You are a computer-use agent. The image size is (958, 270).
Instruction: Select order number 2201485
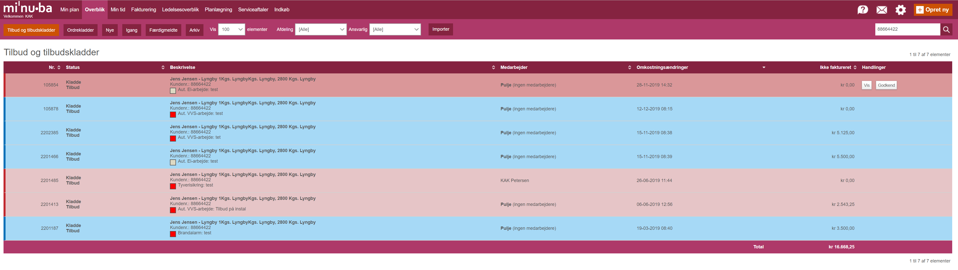pyautogui.click(x=49, y=181)
